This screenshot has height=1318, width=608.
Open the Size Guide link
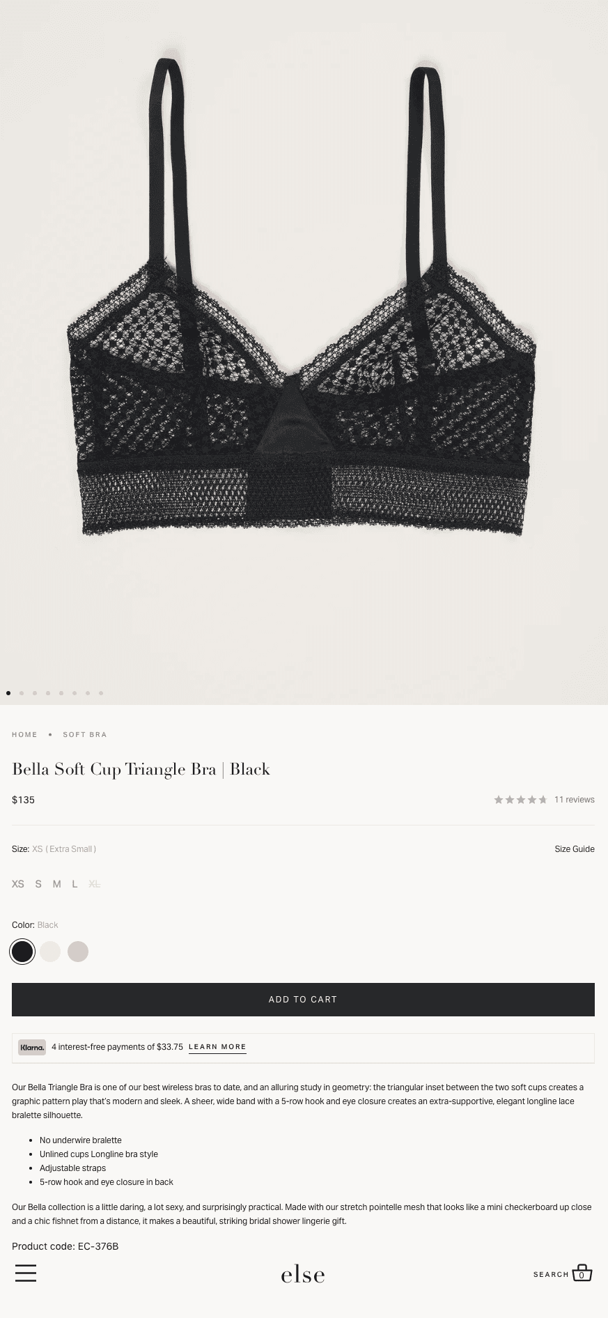(x=575, y=849)
